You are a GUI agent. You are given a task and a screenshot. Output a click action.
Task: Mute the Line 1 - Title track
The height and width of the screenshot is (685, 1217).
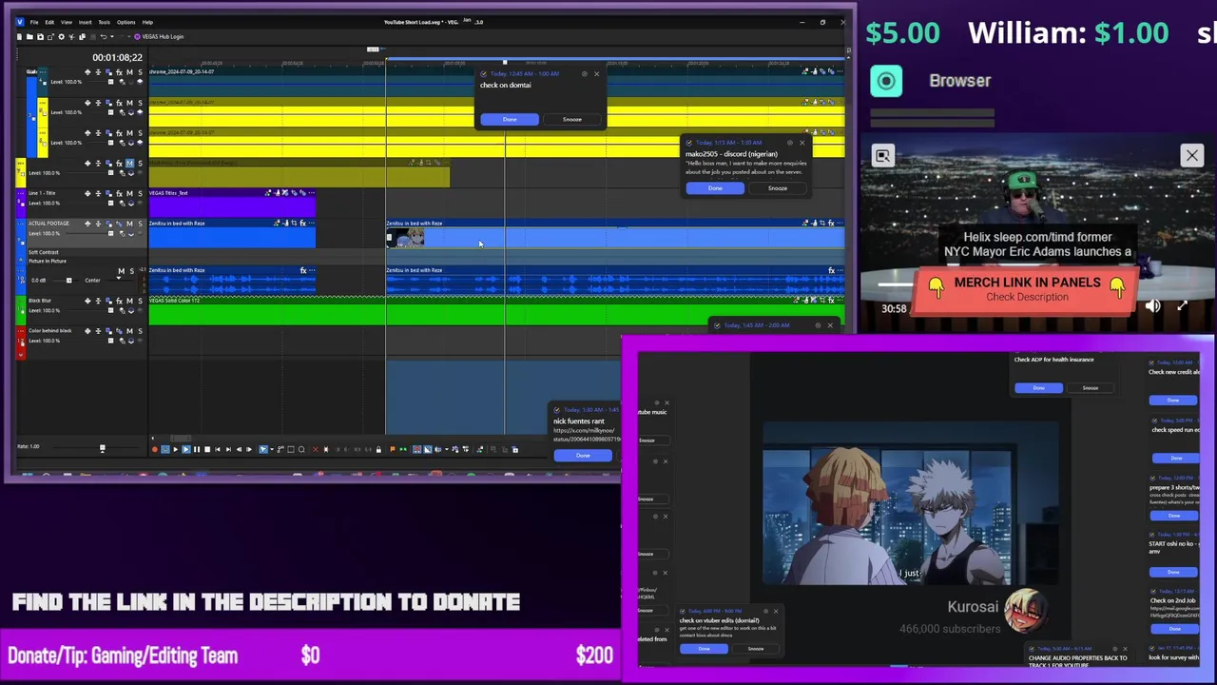[x=129, y=193]
